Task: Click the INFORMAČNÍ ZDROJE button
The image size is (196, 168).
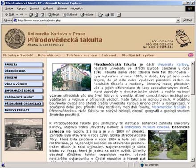Action: (24, 91)
